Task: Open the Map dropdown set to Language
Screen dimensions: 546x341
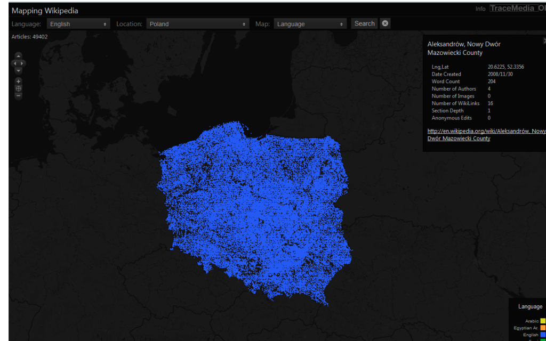Action: click(310, 24)
